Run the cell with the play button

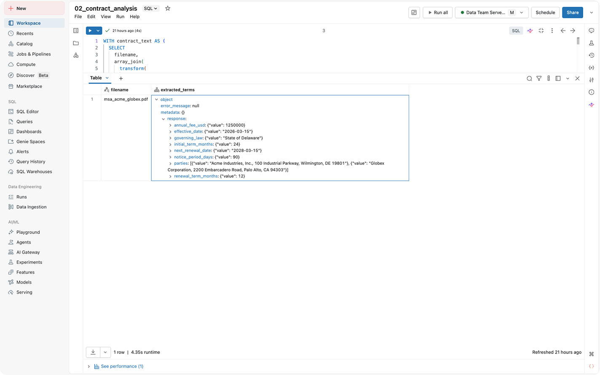tap(90, 31)
